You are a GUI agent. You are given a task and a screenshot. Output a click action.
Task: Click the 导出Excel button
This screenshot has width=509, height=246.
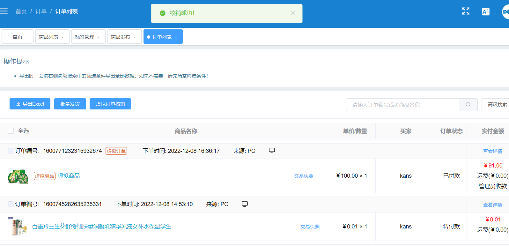30,104
